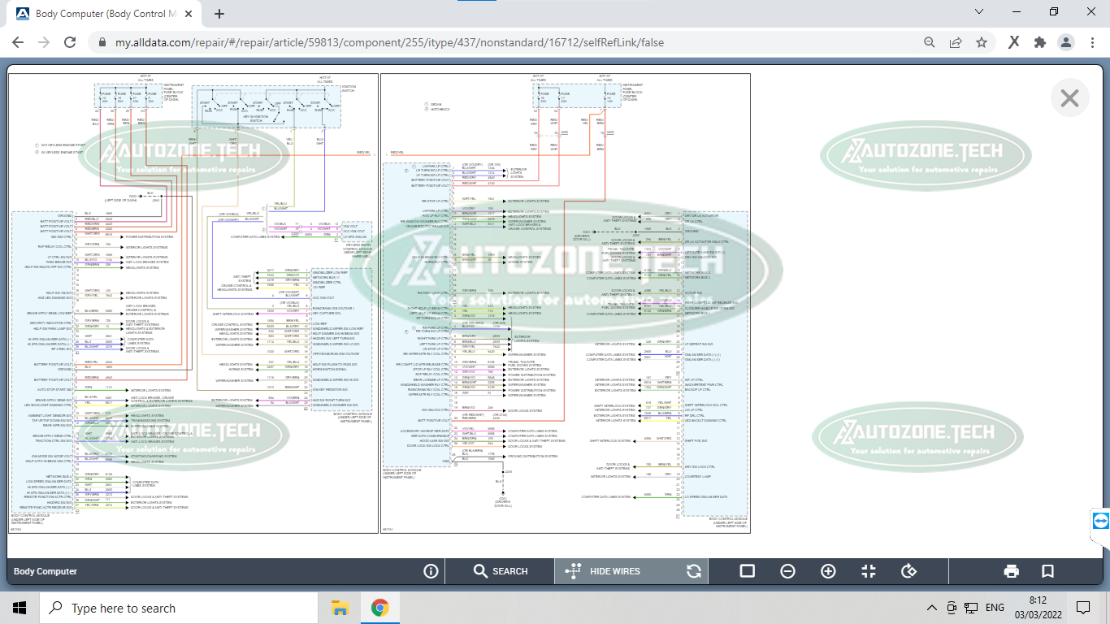Open the TeamViewer side panel tab
The height and width of the screenshot is (624, 1110).
coord(1100,521)
